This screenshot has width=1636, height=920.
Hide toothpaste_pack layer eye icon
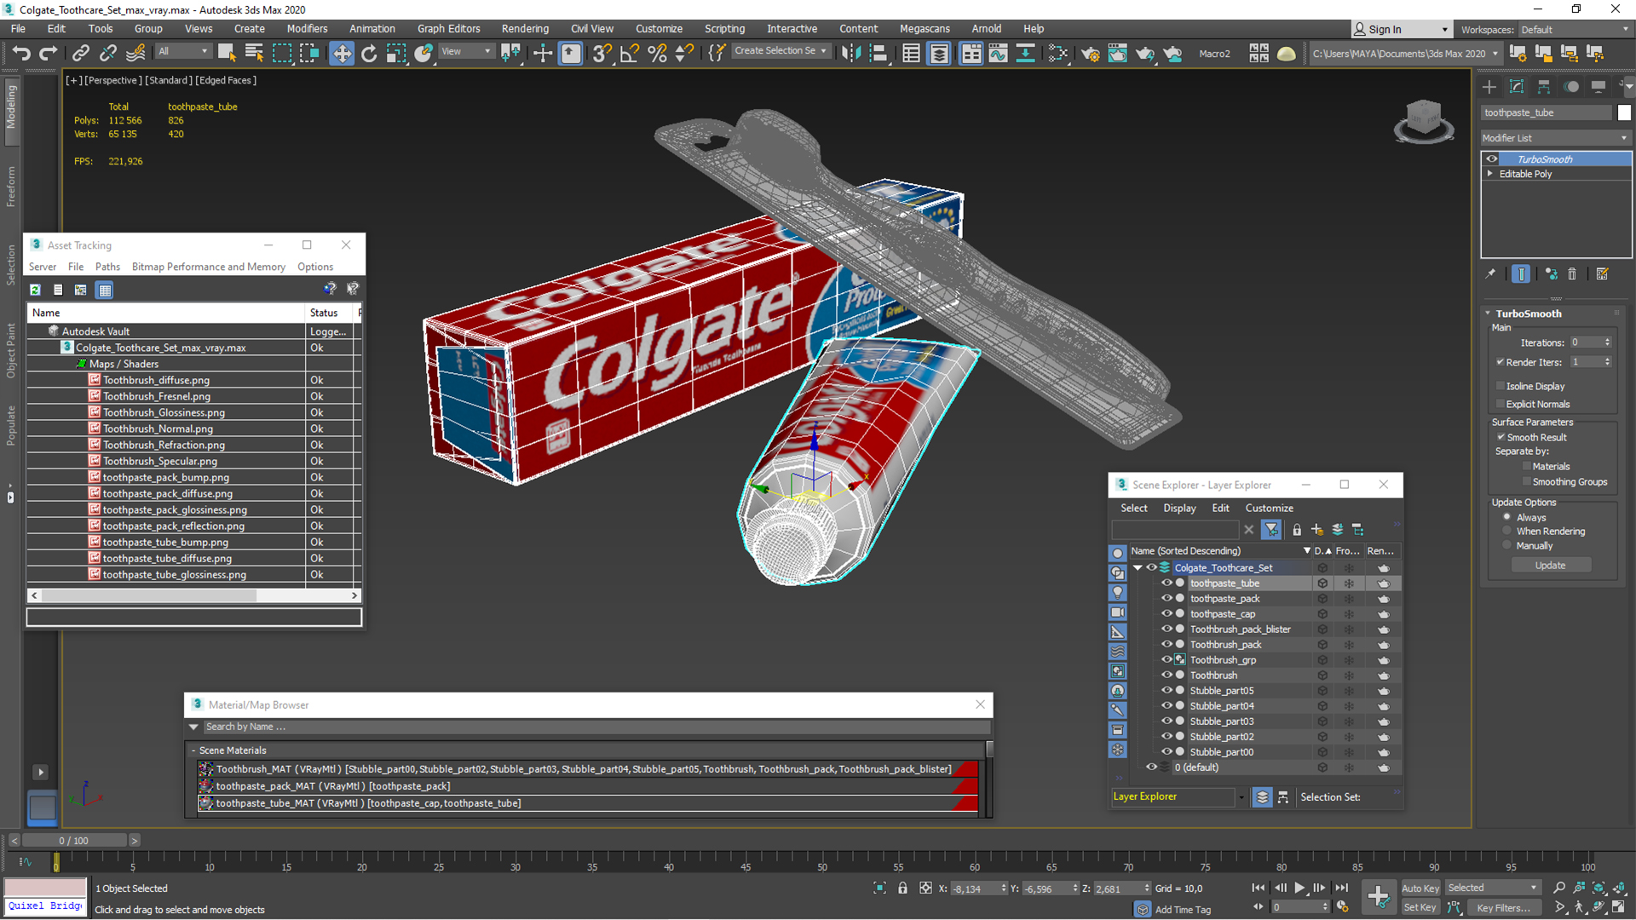[1167, 599]
